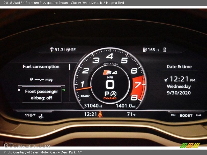The width and height of the screenshot is (207, 155).
Task: Click the MIN boost label
Action: (x=173, y=115)
